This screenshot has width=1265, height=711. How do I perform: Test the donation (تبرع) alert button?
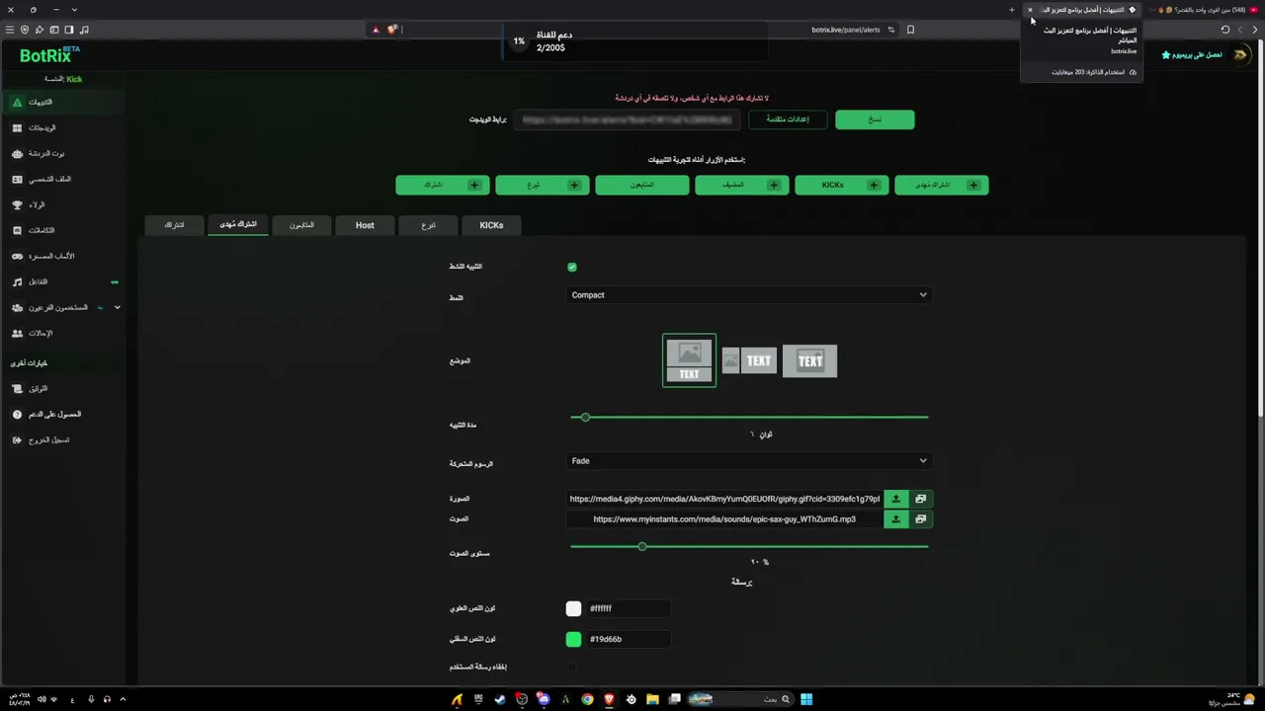(542, 185)
